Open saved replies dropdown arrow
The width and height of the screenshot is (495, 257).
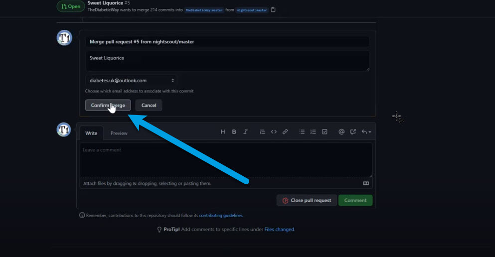(366, 132)
